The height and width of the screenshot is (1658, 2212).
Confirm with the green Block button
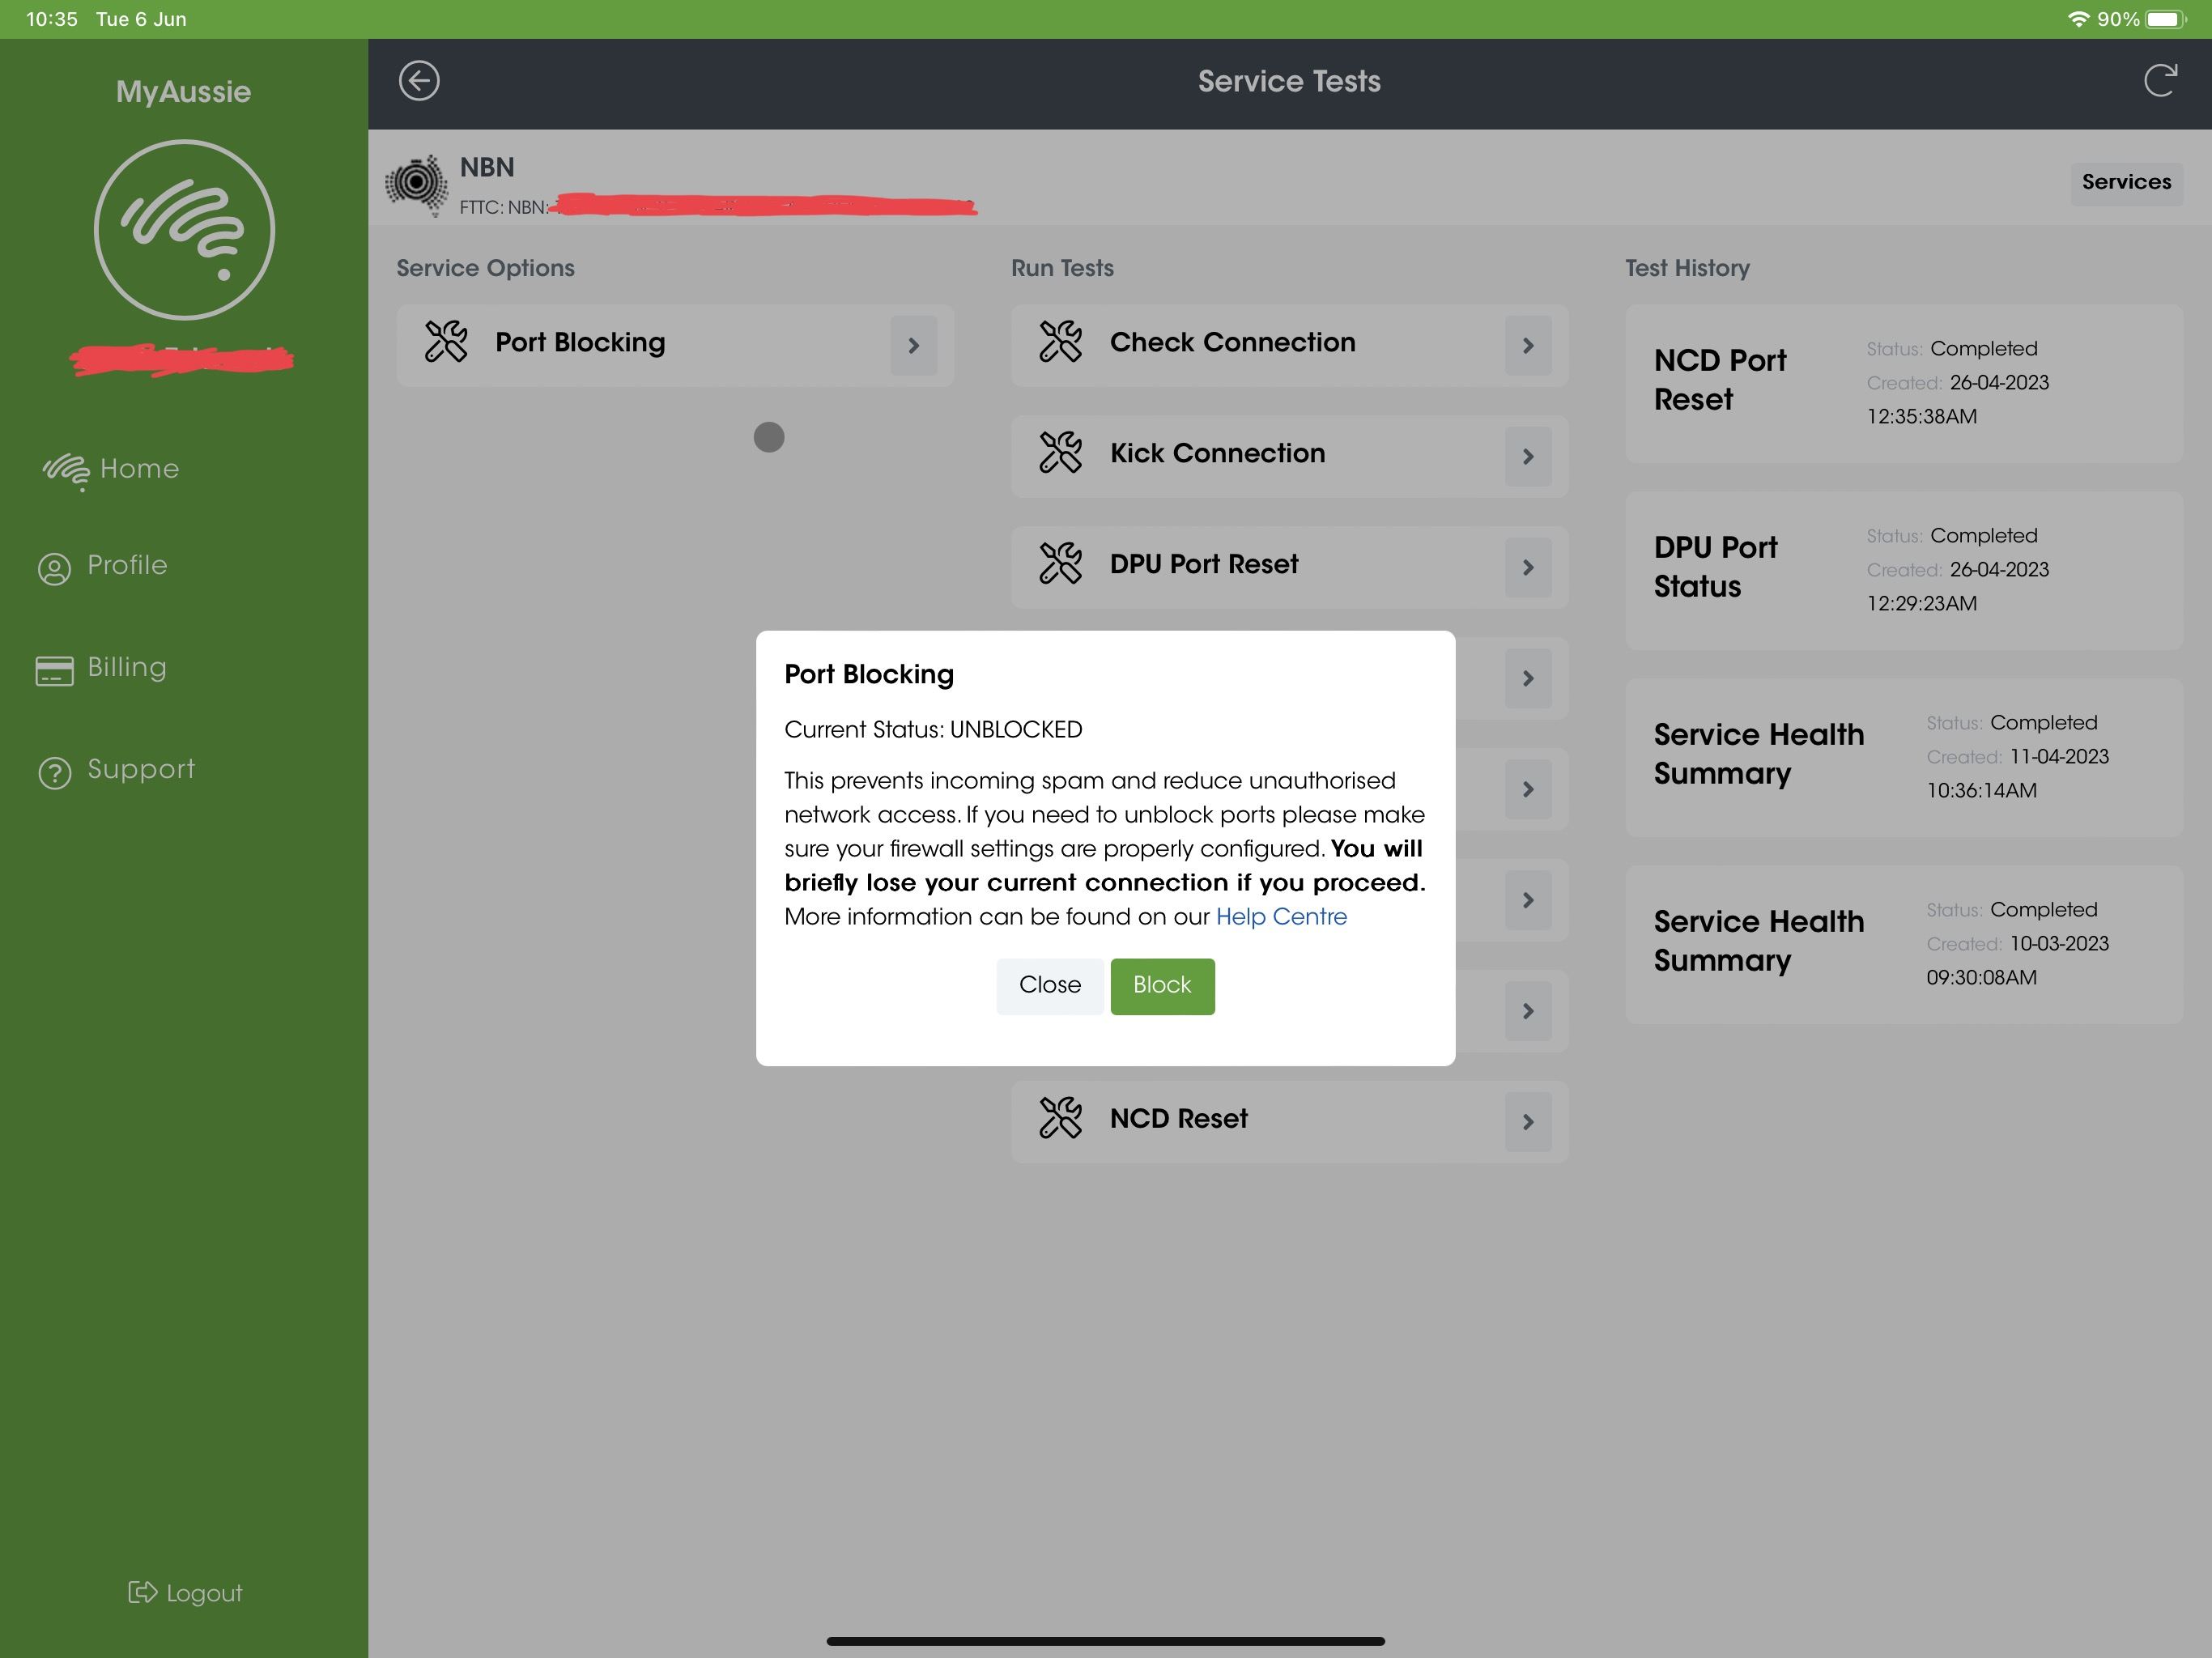point(1162,986)
